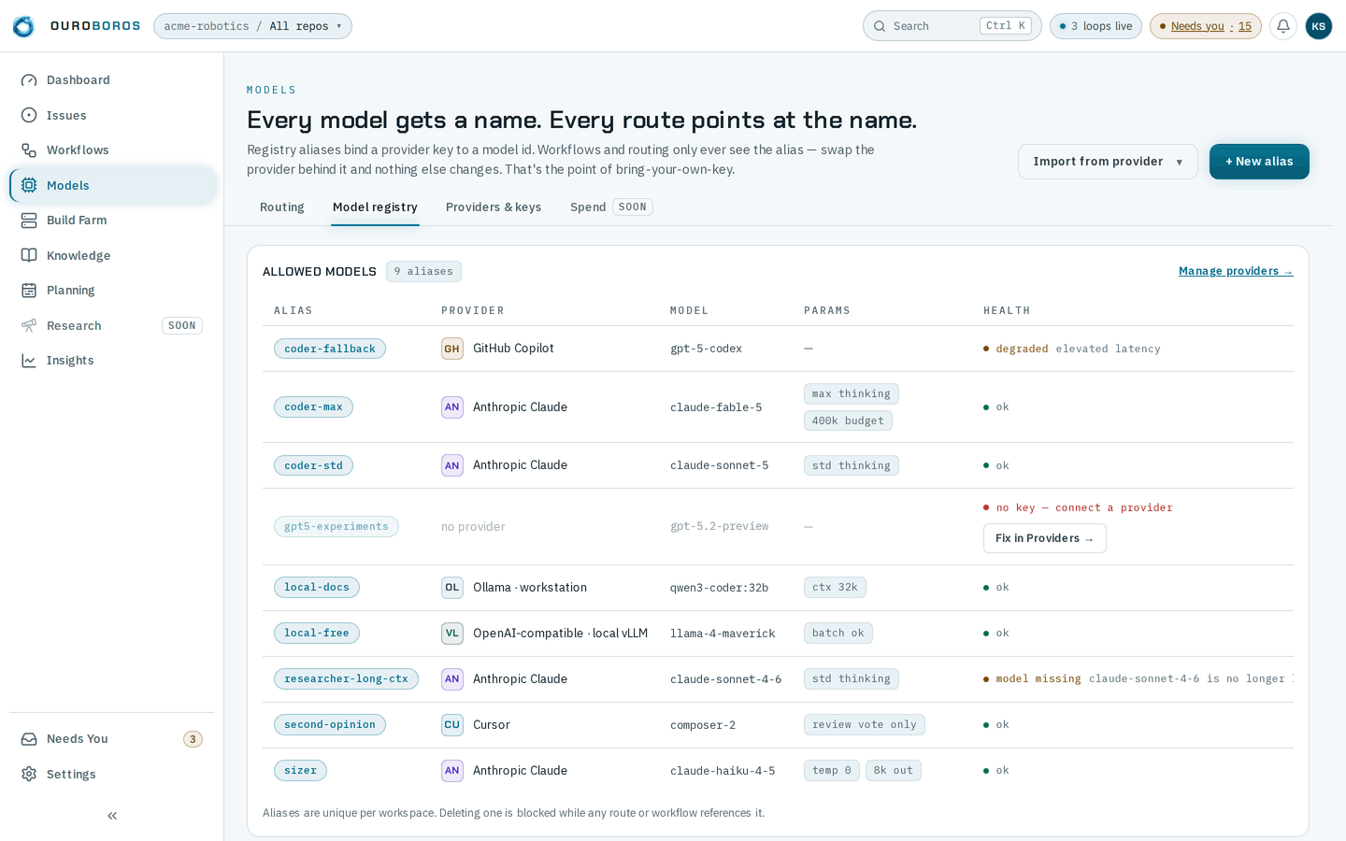Click the model cell claude-haiku-4-5
The width and height of the screenshot is (1346, 841).
[723, 771]
